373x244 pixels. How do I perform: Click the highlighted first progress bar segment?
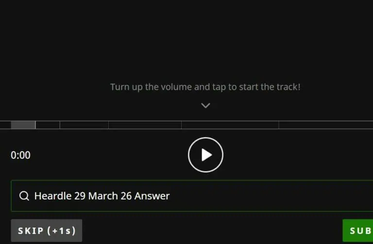point(23,125)
